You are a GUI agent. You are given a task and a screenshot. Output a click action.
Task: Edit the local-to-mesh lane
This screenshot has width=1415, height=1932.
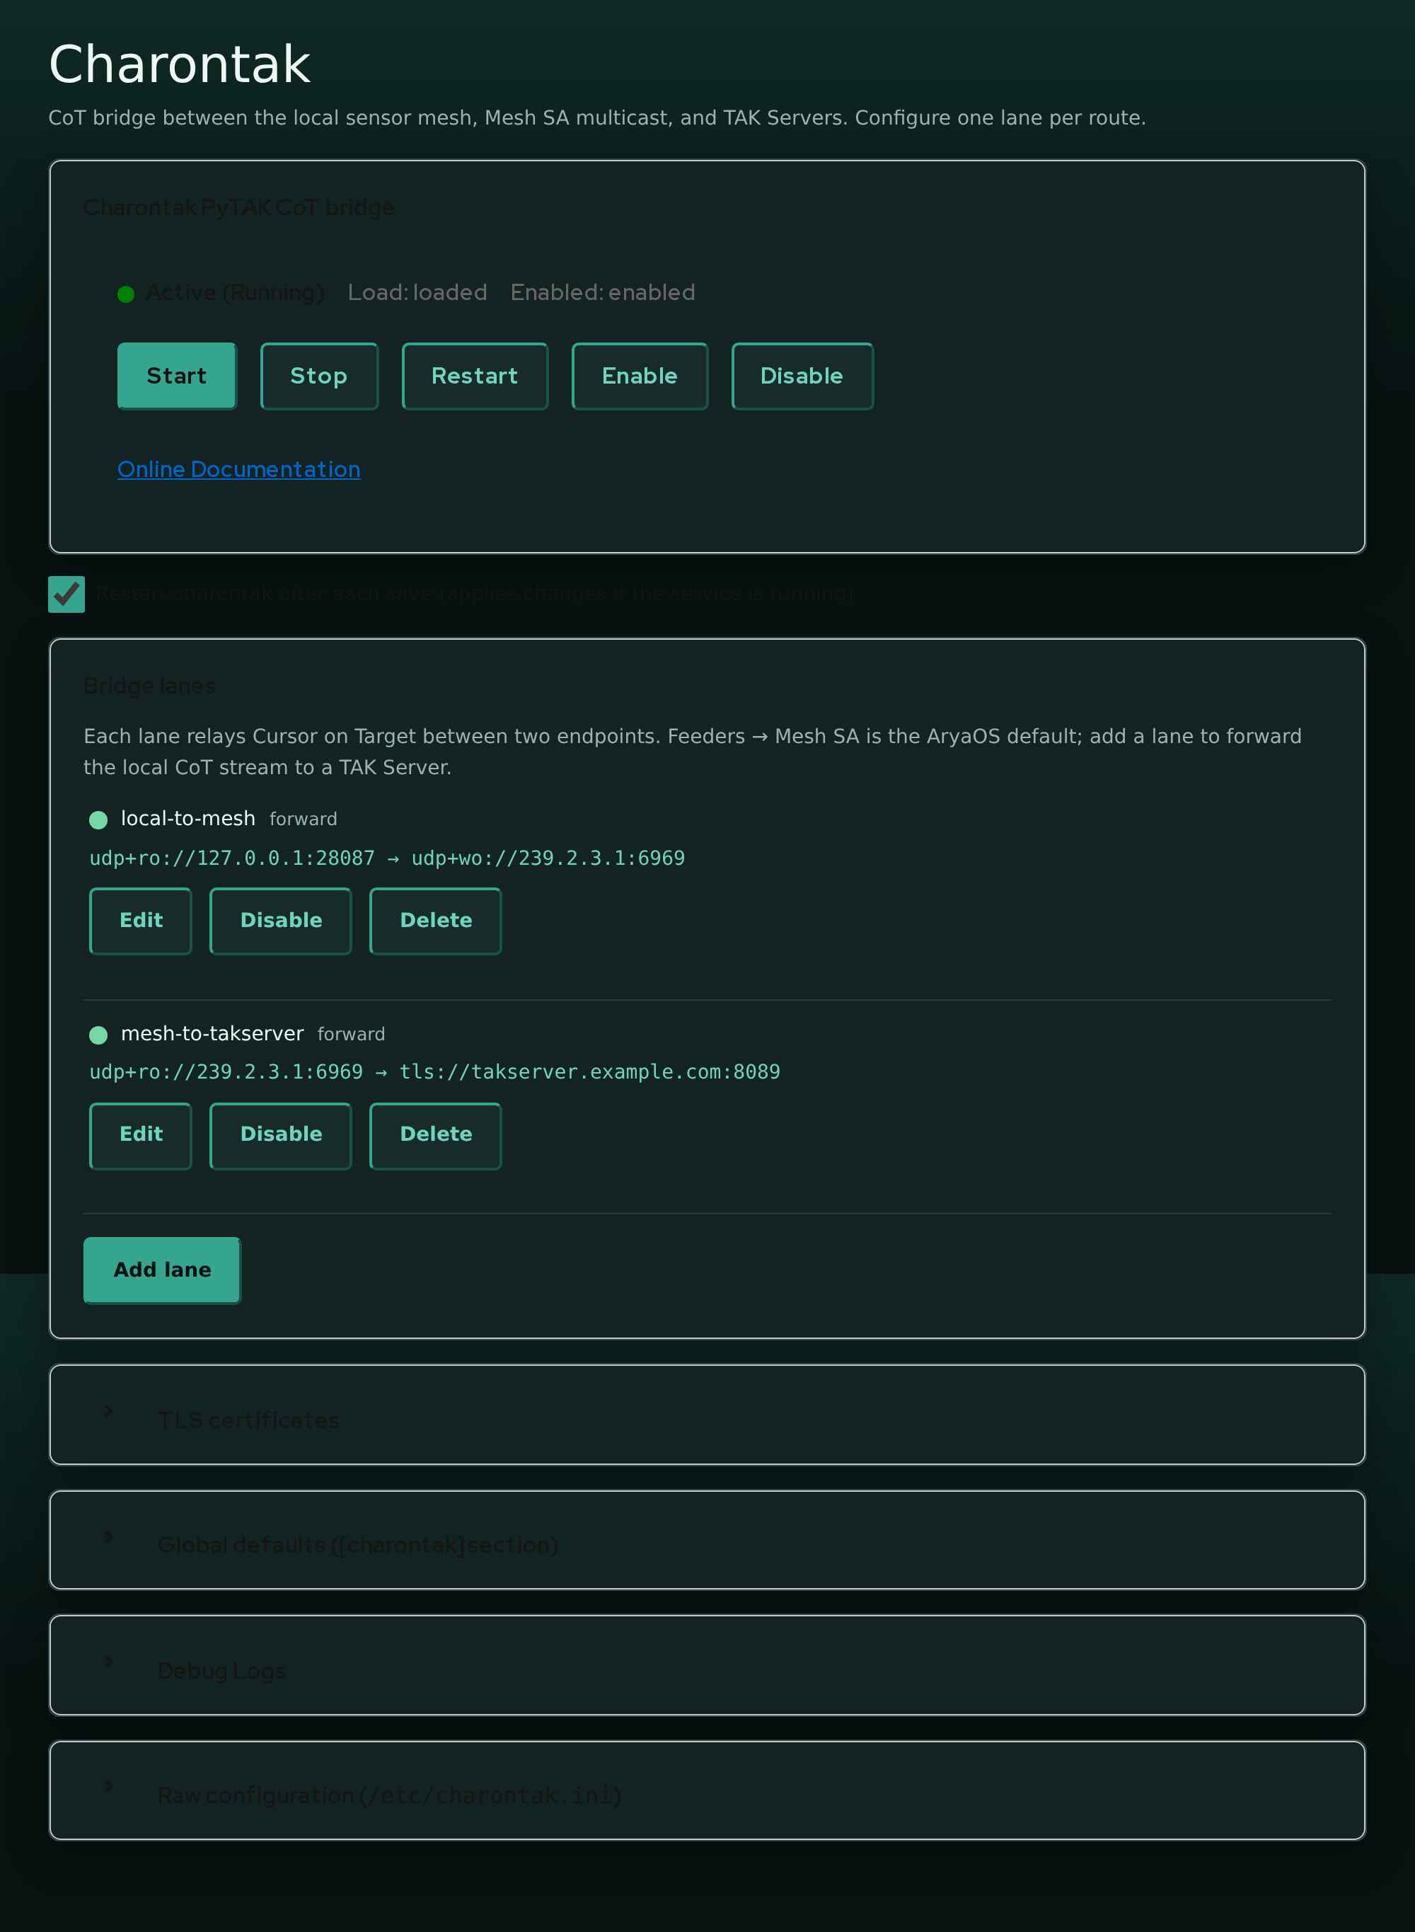(141, 920)
